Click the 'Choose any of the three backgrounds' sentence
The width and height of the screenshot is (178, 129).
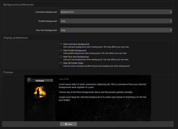pos(96,92)
